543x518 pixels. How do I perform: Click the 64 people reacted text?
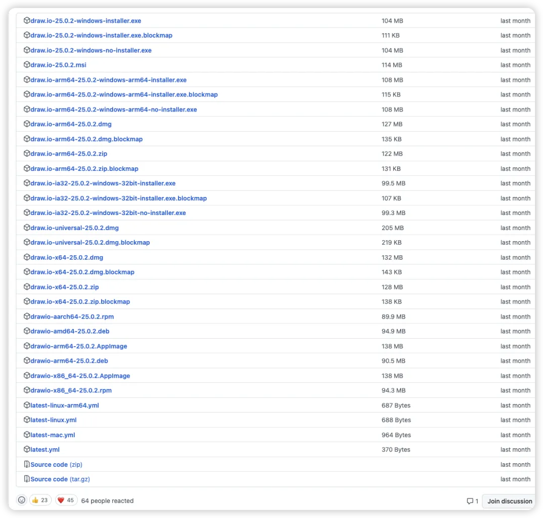(108, 501)
